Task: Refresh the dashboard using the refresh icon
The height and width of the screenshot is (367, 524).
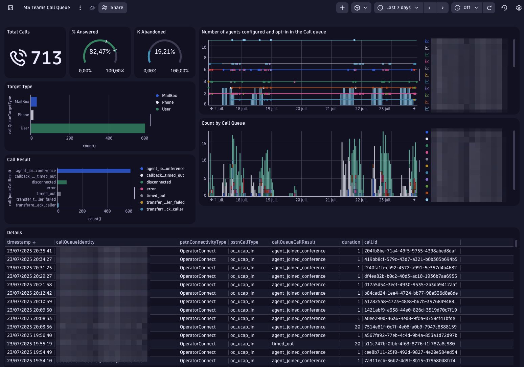Action: click(489, 7)
